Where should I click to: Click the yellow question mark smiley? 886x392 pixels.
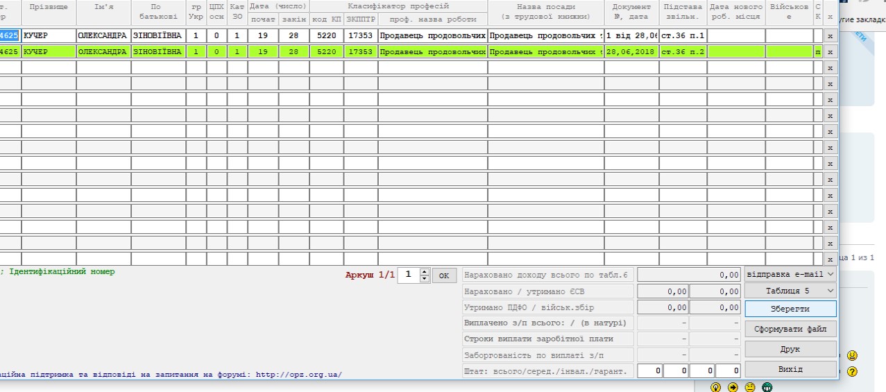pos(853,371)
